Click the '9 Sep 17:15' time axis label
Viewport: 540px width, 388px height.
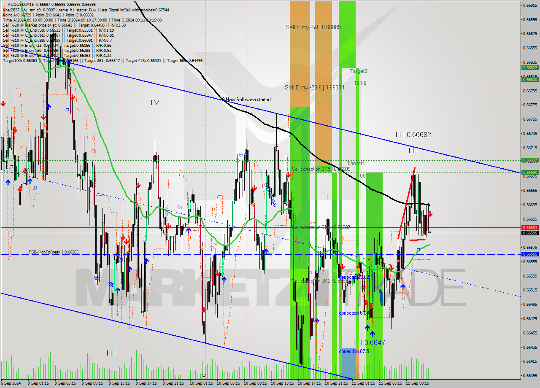(146, 383)
